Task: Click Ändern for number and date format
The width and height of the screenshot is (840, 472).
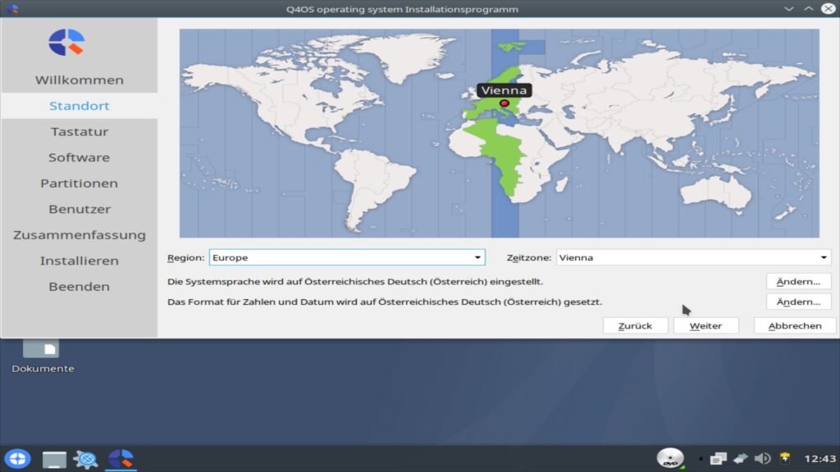Action: pyautogui.click(x=798, y=302)
